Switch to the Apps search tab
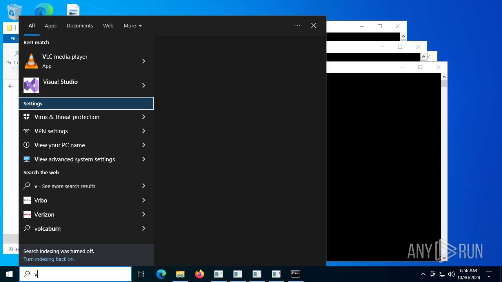The width and height of the screenshot is (502, 282). [x=51, y=25]
